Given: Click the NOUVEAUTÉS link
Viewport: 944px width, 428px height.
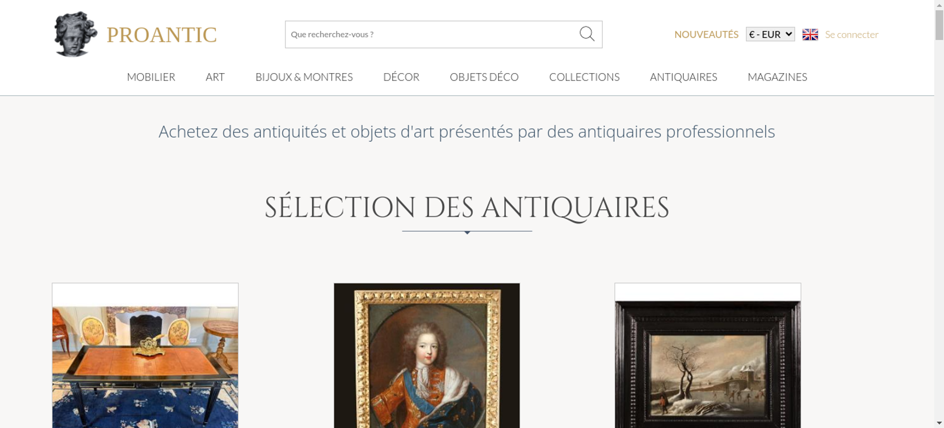Looking at the screenshot, I should coord(706,34).
